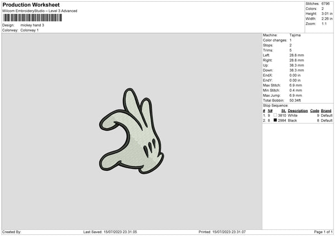The image size is (335, 236).
Task: Click the Down label
Action: tap(268, 70)
